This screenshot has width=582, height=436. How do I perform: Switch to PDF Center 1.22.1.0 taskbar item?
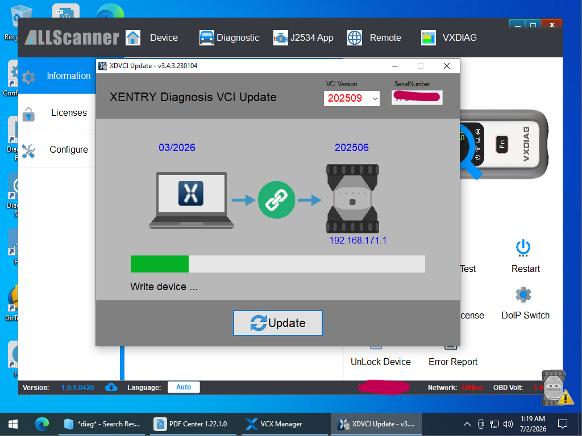pos(193,424)
